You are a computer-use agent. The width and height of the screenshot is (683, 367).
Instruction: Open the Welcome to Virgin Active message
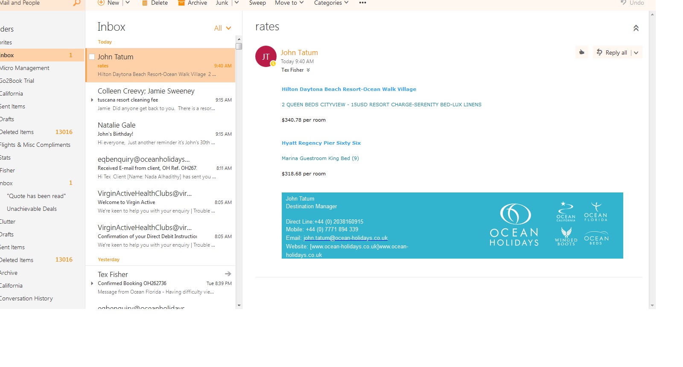click(161, 201)
